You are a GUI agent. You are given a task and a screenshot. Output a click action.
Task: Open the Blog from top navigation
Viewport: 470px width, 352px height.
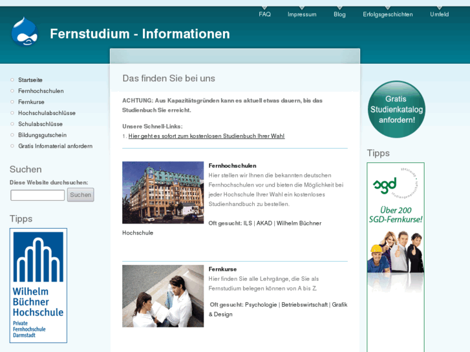coord(339,14)
